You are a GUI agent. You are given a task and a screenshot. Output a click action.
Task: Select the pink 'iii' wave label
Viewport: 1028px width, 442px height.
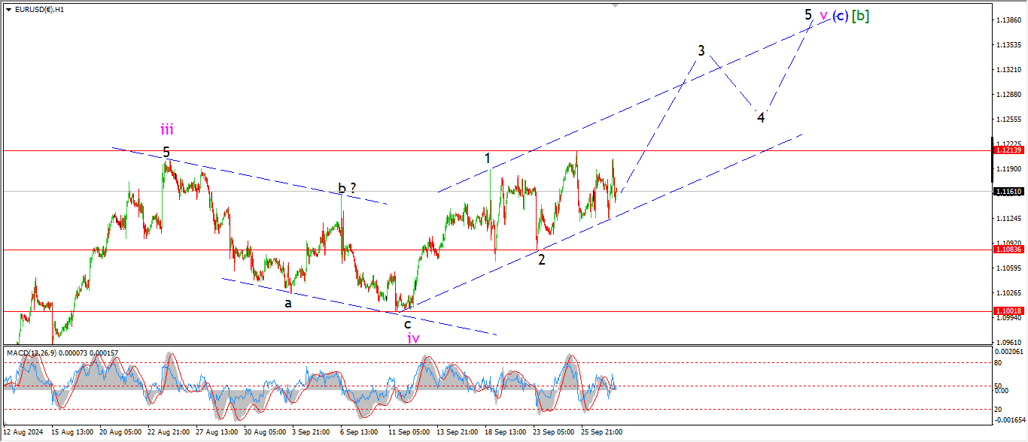click(x=166, y=129)
